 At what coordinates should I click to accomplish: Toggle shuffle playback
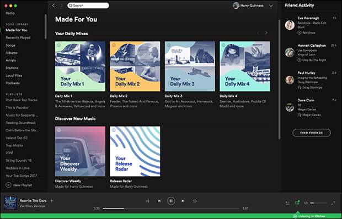click(x=147, y=201)
